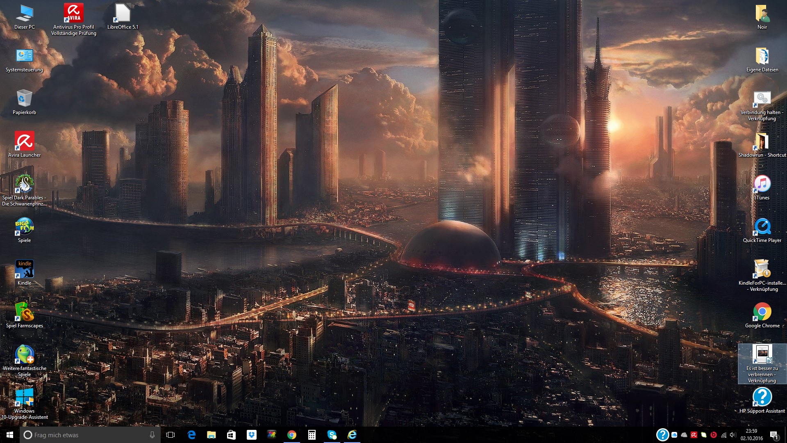Launch the calculator from the taskbar
Image resolution: width=787 pixels, height=443 pixels.
(x=312, y=435)
